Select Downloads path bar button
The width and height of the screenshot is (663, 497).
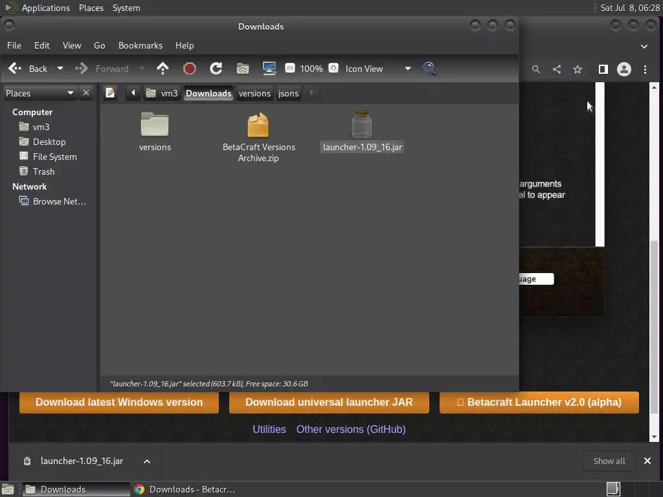pyautogui.click(x=208, y=93)
